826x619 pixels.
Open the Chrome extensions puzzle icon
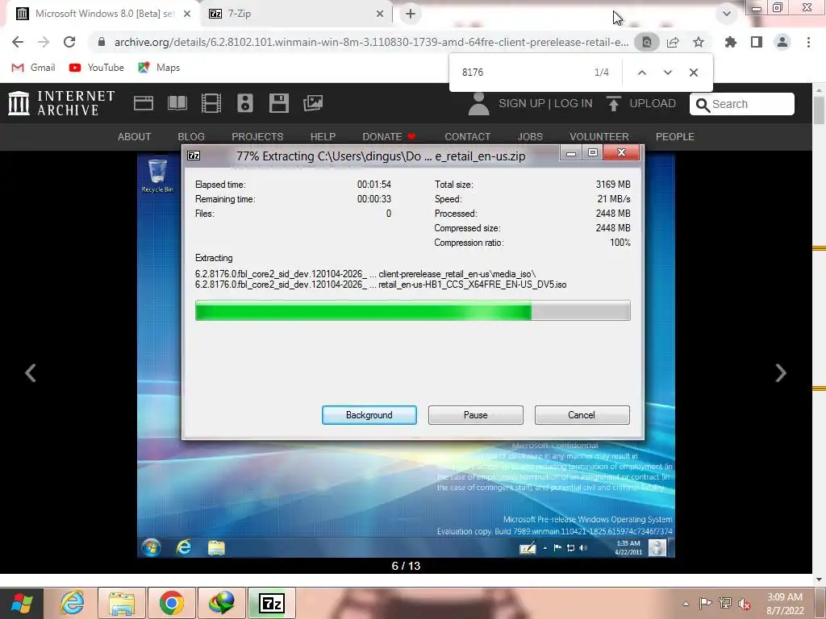point(731,42)
